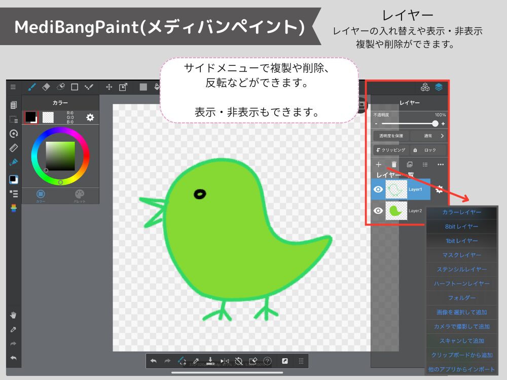Click the plus icon to add layer

(378, 165)
